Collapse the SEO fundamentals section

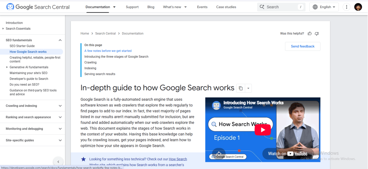60,40
